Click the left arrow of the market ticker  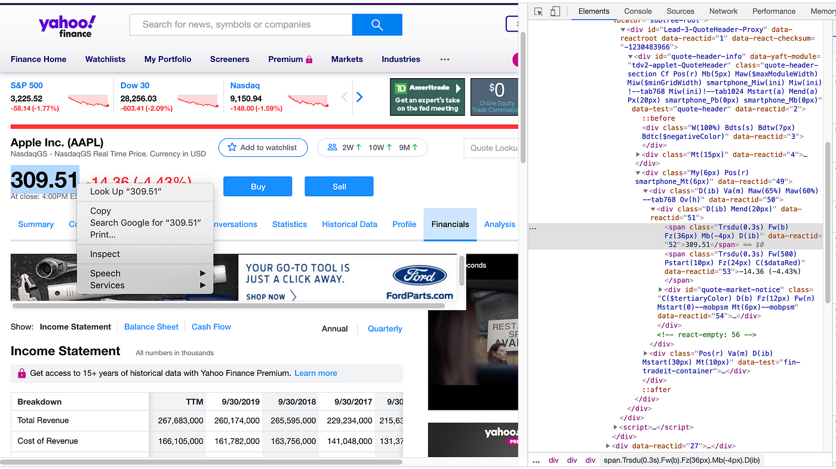(x=345, y=97)
